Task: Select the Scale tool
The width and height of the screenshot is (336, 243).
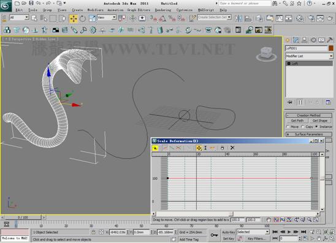Action: point(92,18)
